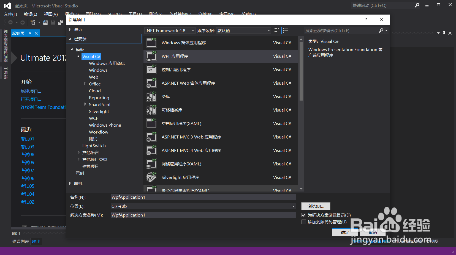Switch to medium icons list view
Image resolution: width=456 pixels, height=255 pixels.
point(285,31)
